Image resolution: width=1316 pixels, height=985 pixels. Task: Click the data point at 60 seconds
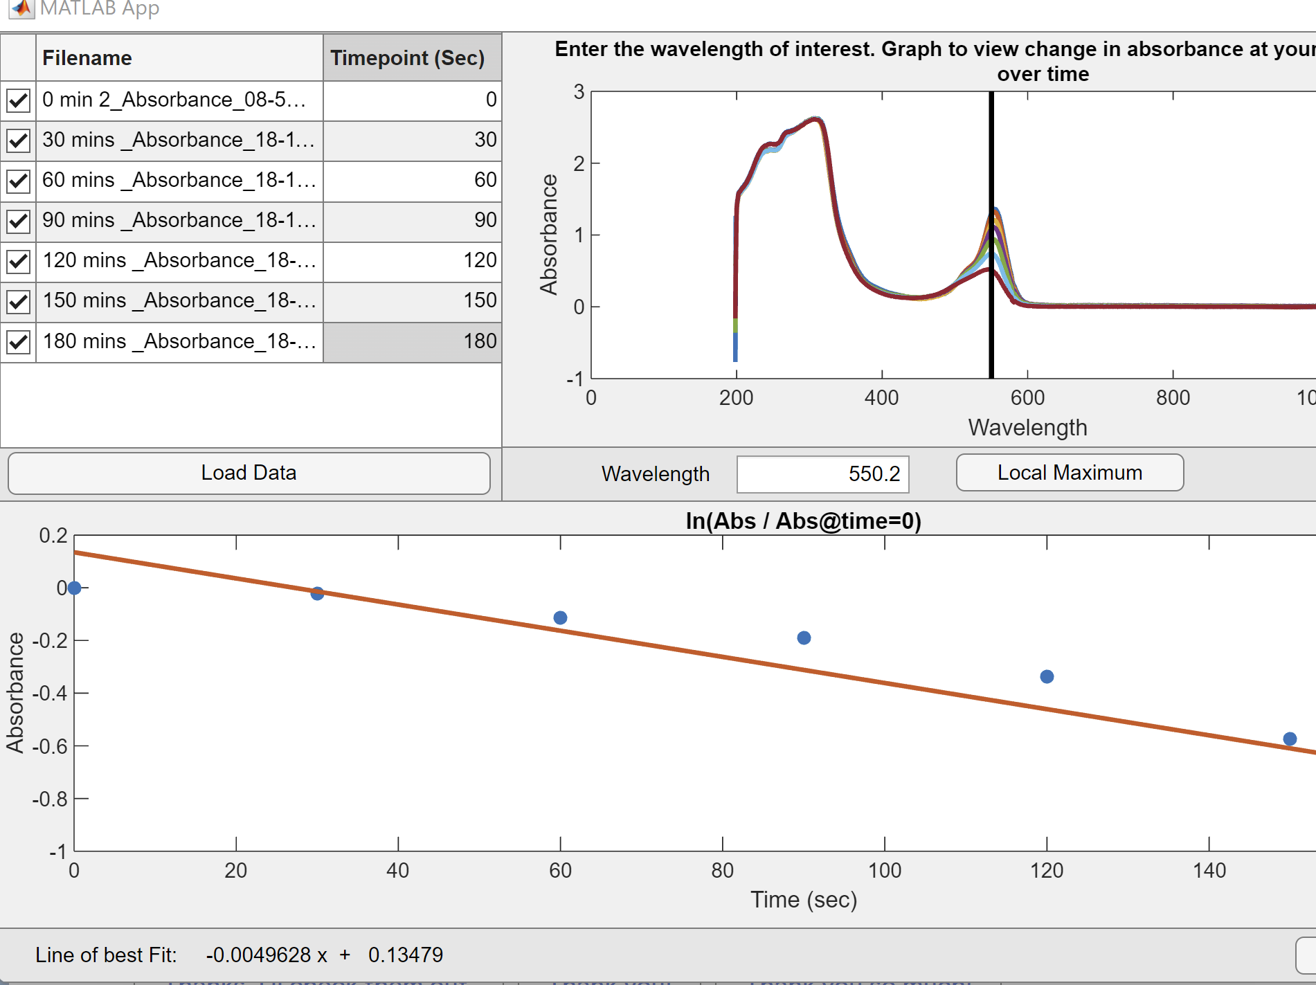coord(560,617)
